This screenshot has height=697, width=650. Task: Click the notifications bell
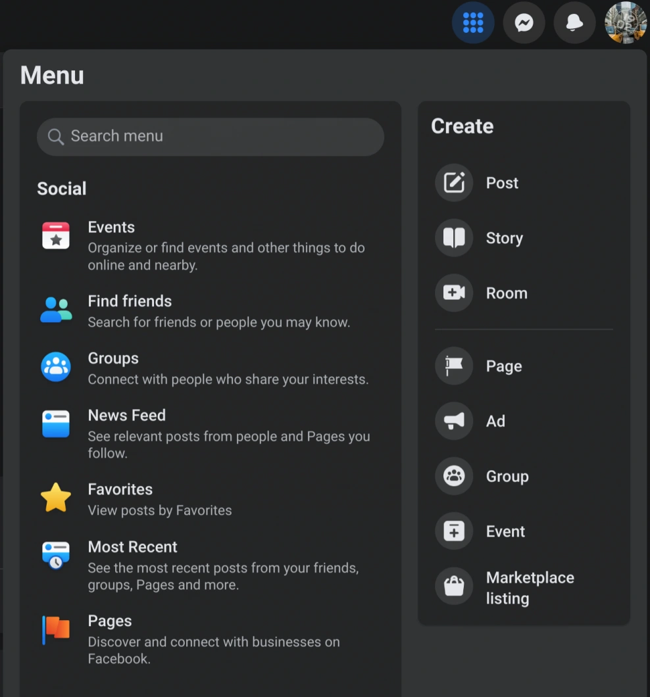point(574,22)
